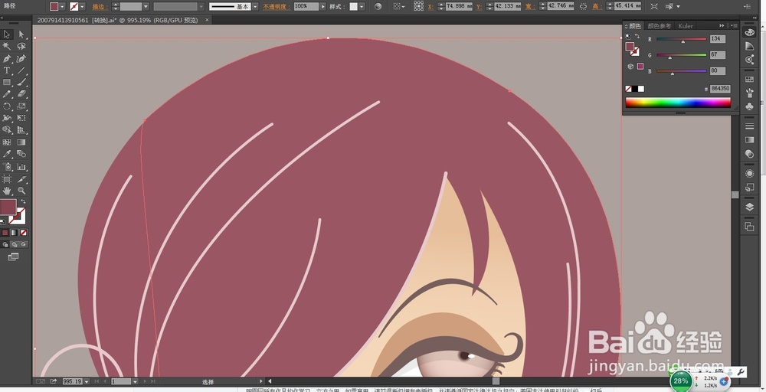Set paint mode to solid Color

point(5,233)
